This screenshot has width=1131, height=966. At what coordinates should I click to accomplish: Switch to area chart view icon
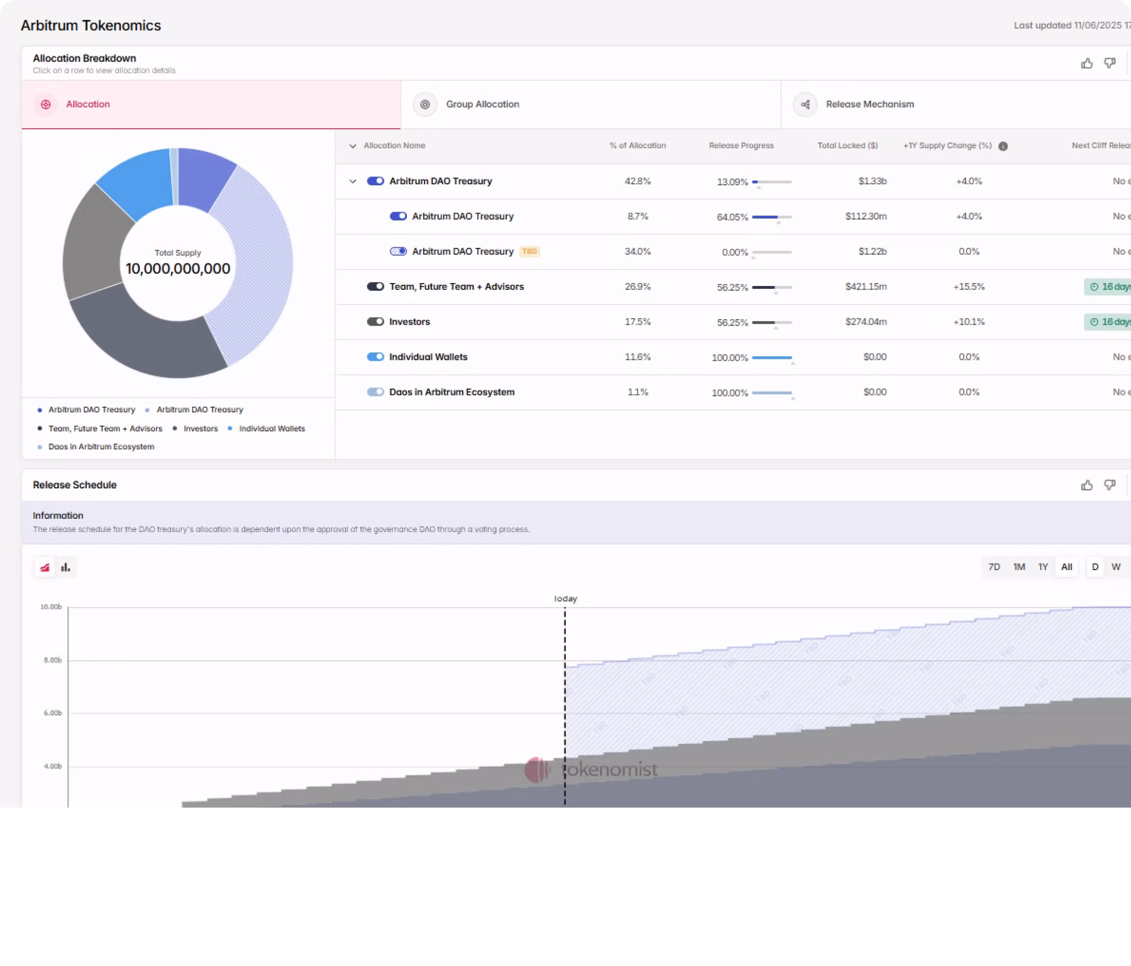tap(45, 567)
